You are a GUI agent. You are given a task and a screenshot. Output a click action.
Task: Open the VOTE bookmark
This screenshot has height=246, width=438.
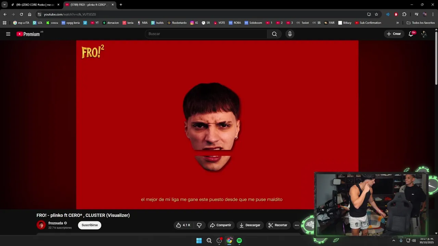point(219,23)
